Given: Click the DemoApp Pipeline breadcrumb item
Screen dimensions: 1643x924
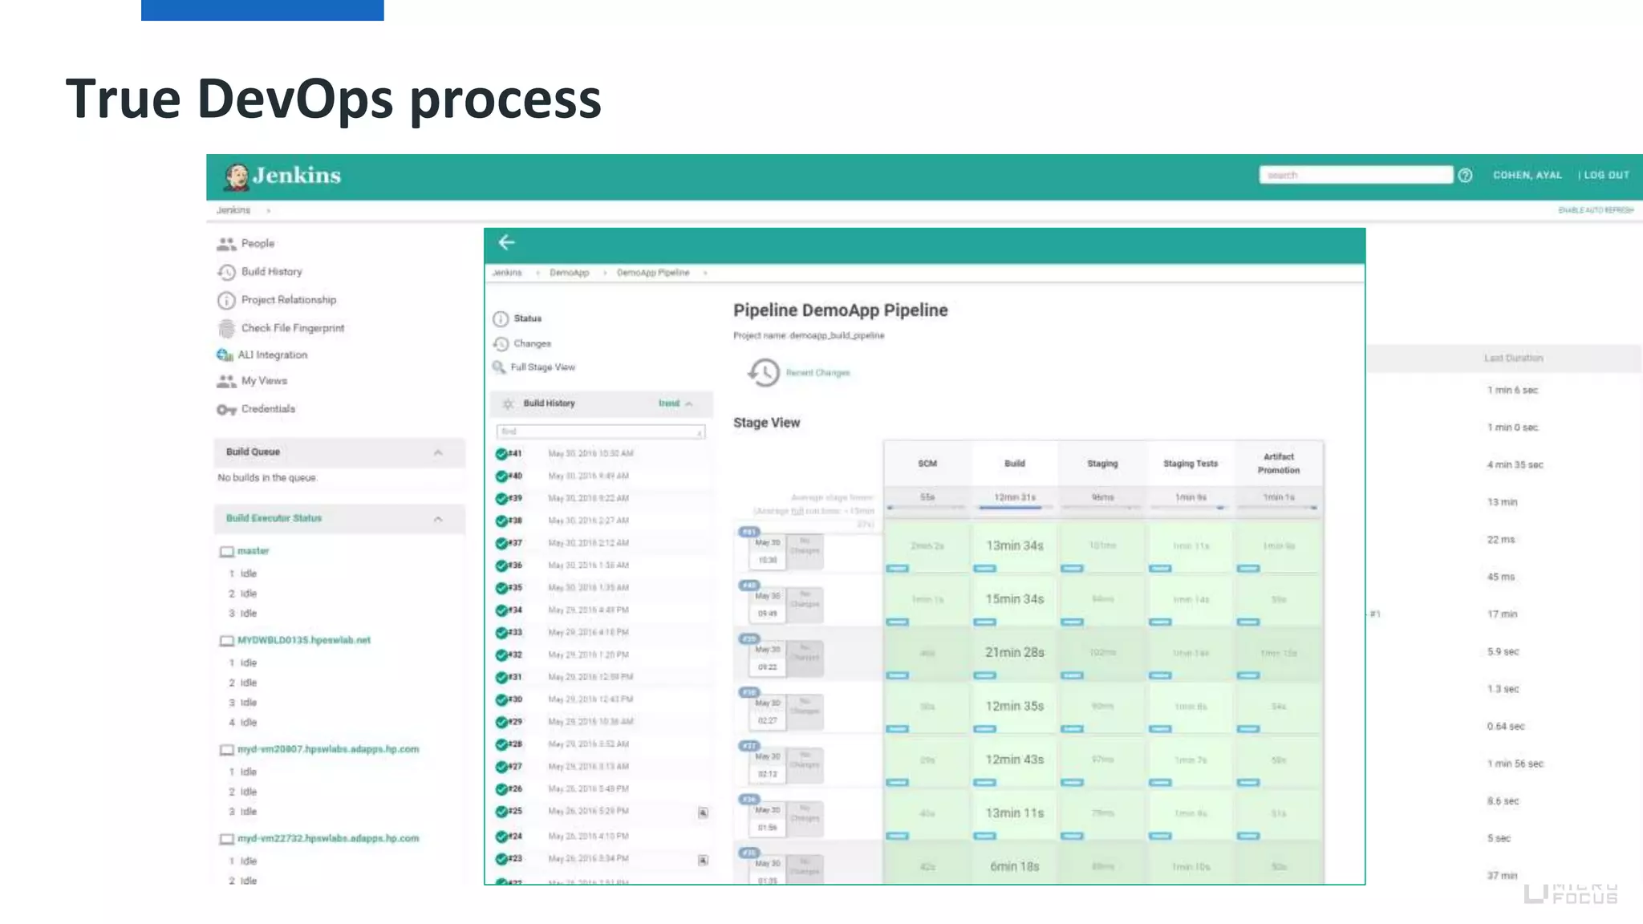Looking at the screenshot, I should click(x=653, y=273).
